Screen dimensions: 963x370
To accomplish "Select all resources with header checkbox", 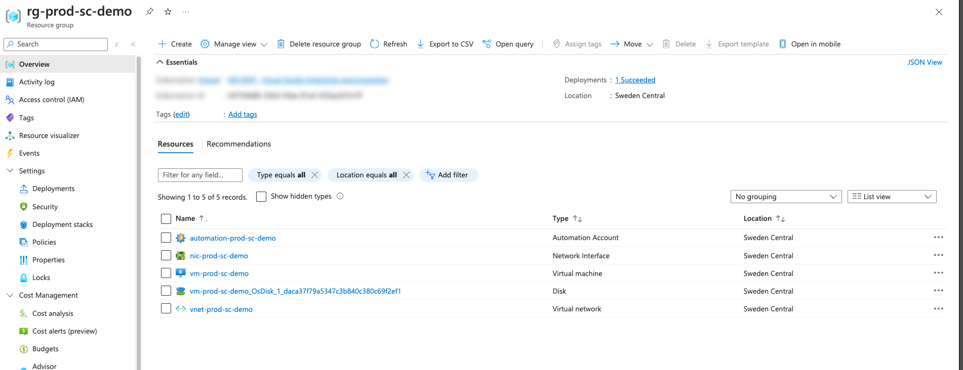I will pyautogui.click(x=166, y=219).
